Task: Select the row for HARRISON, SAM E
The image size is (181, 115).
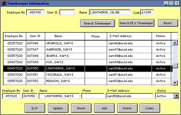Action: click(x=88, y=50)
